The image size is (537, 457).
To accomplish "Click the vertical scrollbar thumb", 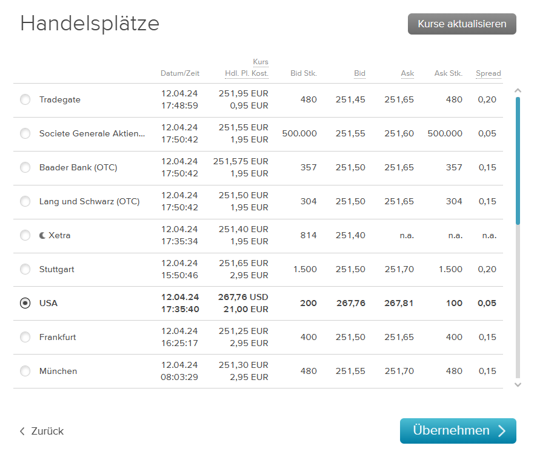I will [518, 161].
